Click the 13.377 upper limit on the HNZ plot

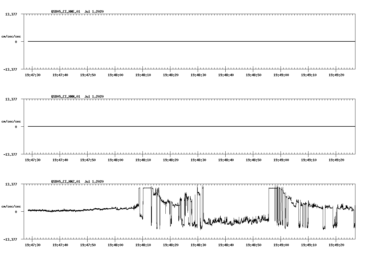pyautogui.click(x=11, y=184)
